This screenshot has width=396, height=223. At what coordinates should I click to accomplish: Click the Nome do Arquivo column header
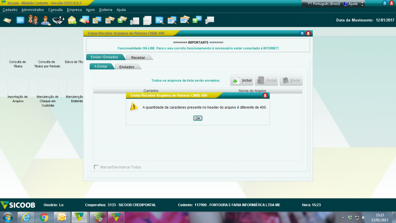pos(252,91)
